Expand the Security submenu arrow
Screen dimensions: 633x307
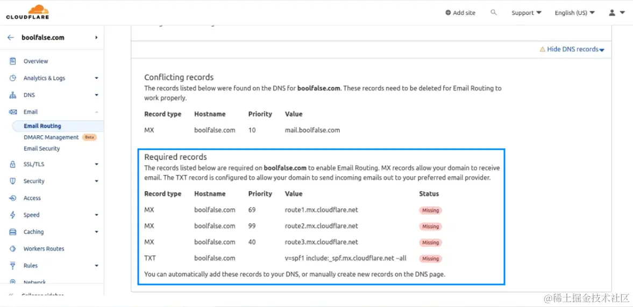coord(96,181)
